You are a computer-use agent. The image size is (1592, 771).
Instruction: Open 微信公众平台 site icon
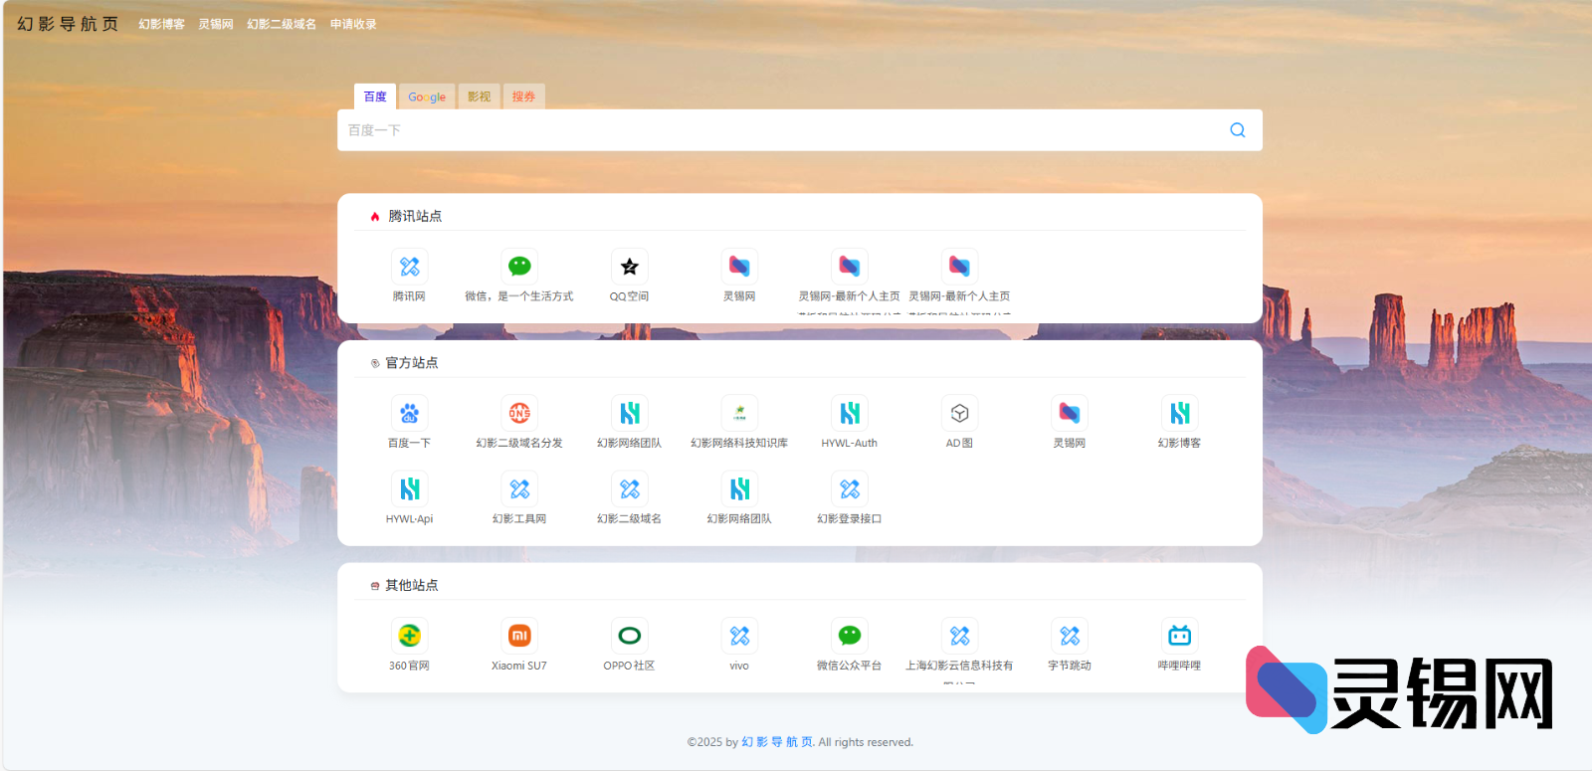click(850, 636)
